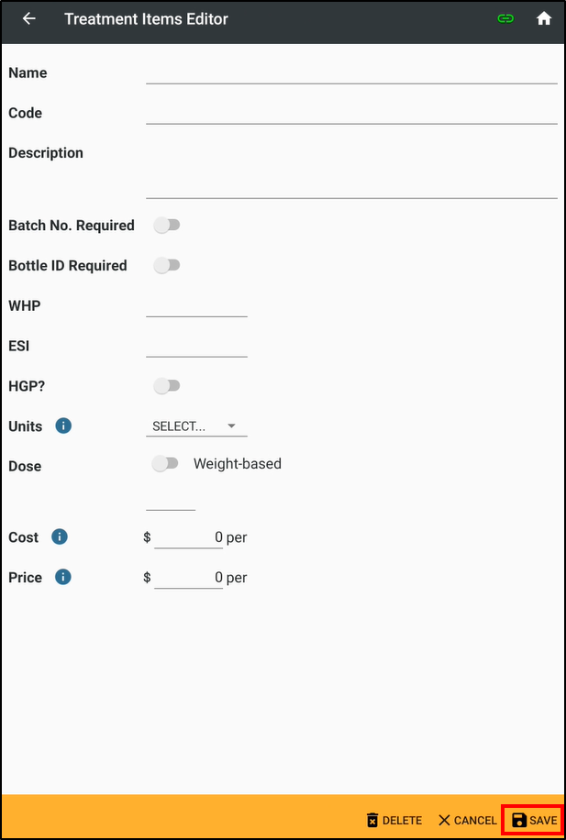Click the green link icon in the toolbar
This screenshot has width=566, height=840.
pos(505,18)
